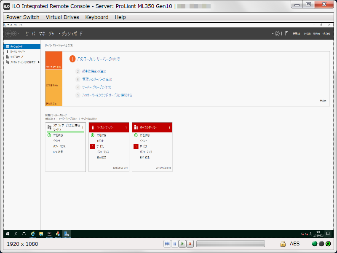Open Server Manager 管理 (Manage) menu

(x=297, y=34)
